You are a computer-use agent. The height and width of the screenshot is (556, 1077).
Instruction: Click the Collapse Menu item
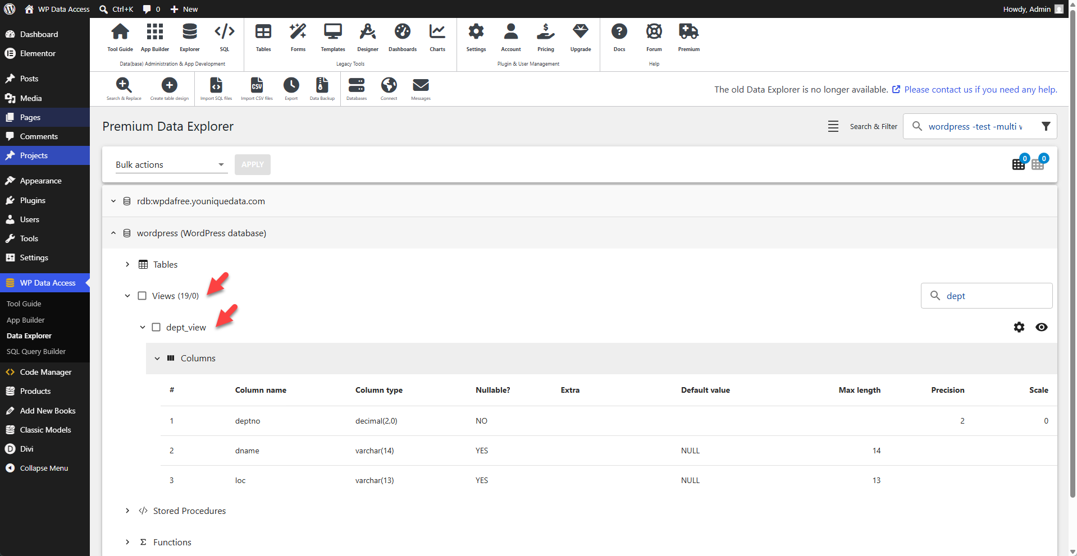[x=45, y=468]
